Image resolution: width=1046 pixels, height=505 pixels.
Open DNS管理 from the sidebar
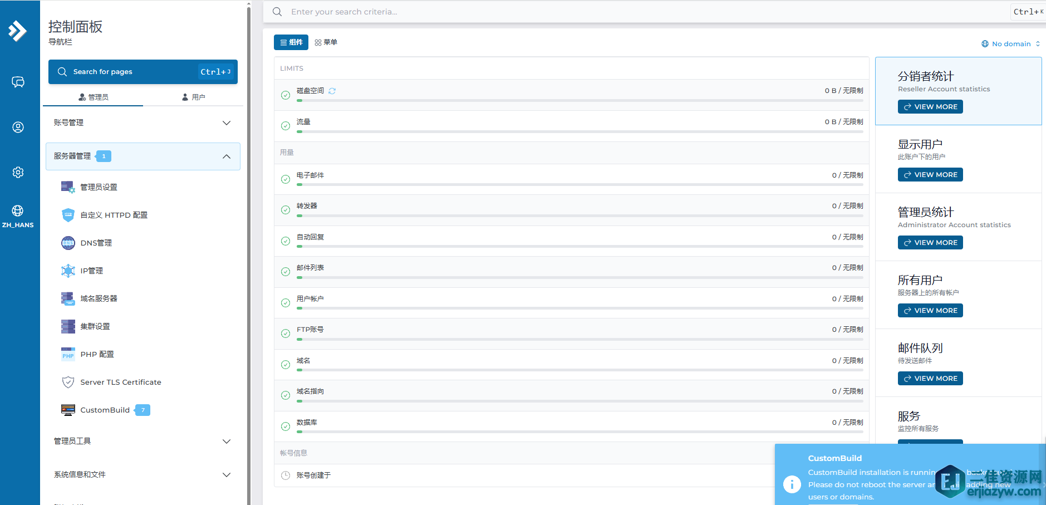click(96, 243)
